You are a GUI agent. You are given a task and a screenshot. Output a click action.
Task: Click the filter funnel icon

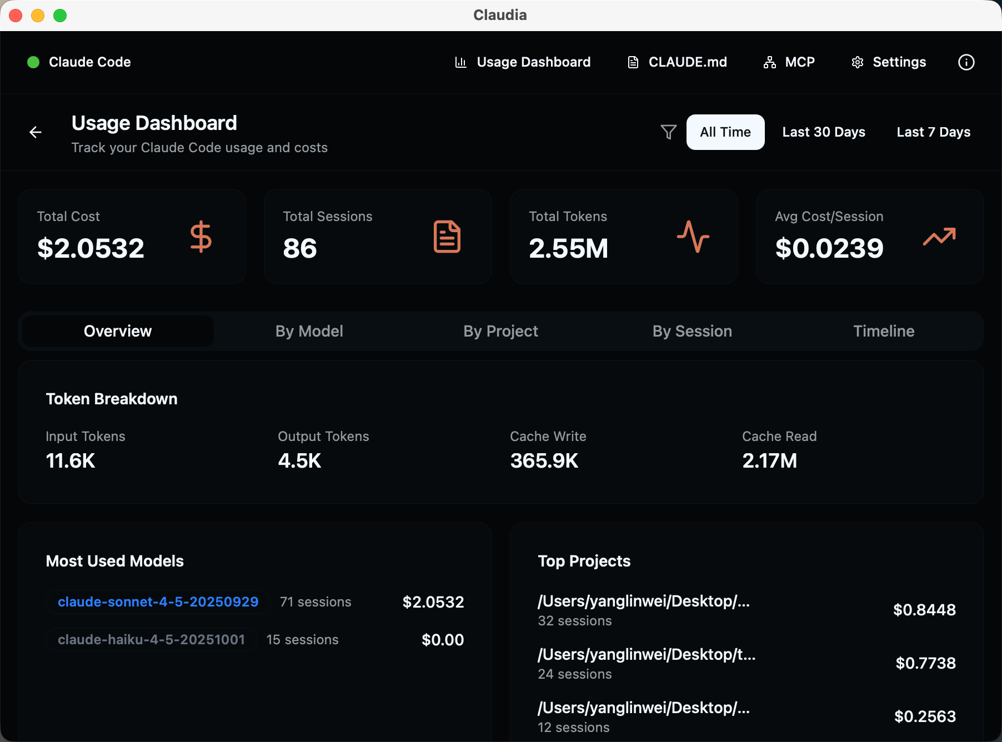668,132
